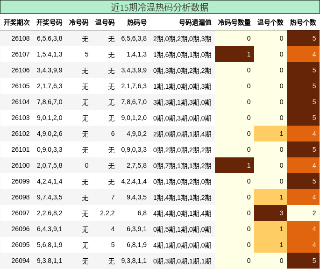Select the 热号个数 column header
Image resolution: width=320 pixels, height=269 pixels.
303,22
